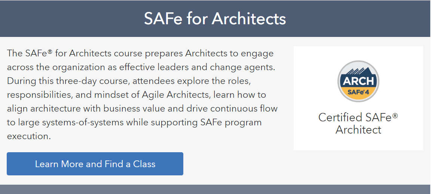Click the white certification card background
The height and width of the screenshot is (194, 431).
(x=358, y=98)
